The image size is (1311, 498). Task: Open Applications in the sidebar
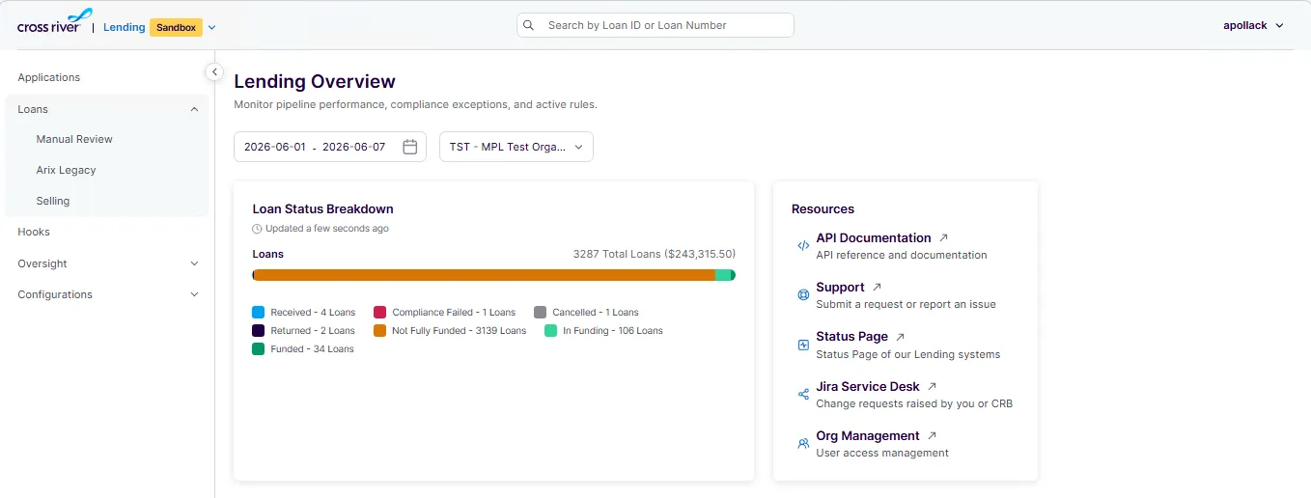[49, 77]
